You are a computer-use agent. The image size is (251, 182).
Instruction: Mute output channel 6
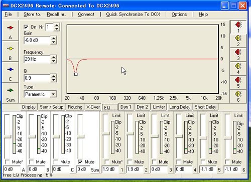pyautogui.click(x=227, y=162)
